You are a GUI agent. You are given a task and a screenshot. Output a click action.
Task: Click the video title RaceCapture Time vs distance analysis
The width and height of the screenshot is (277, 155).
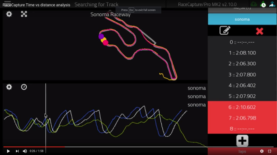36,5
